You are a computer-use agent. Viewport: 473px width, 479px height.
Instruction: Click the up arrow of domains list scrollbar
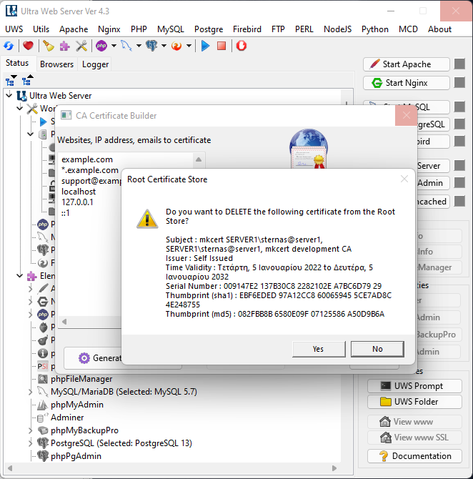tap(199, 159)
